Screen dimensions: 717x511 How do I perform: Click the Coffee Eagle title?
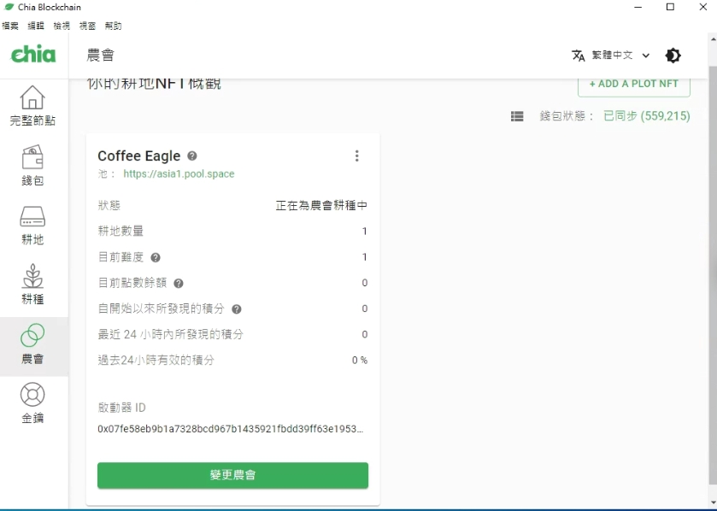[x=139, y=156]
